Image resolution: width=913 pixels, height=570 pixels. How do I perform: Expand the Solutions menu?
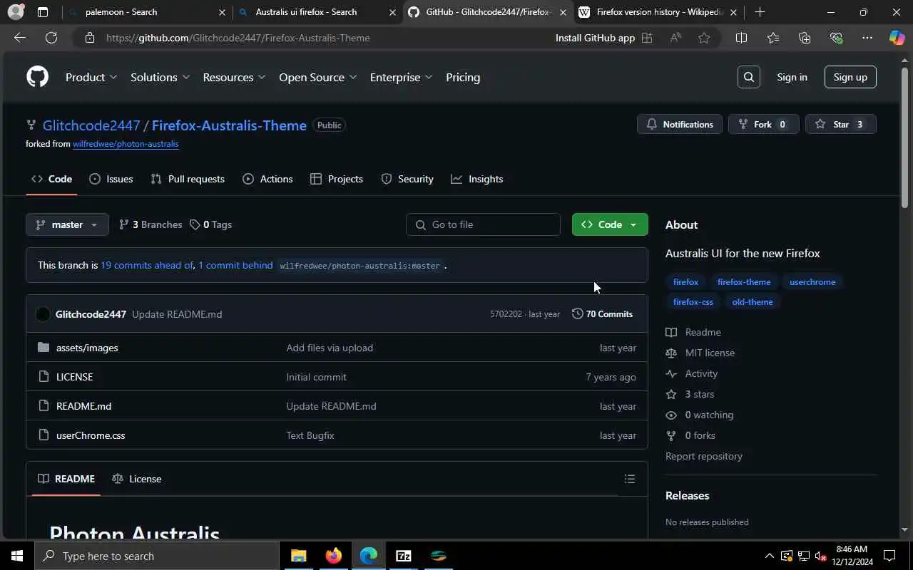pyautogui.click(x=160, y=77)
